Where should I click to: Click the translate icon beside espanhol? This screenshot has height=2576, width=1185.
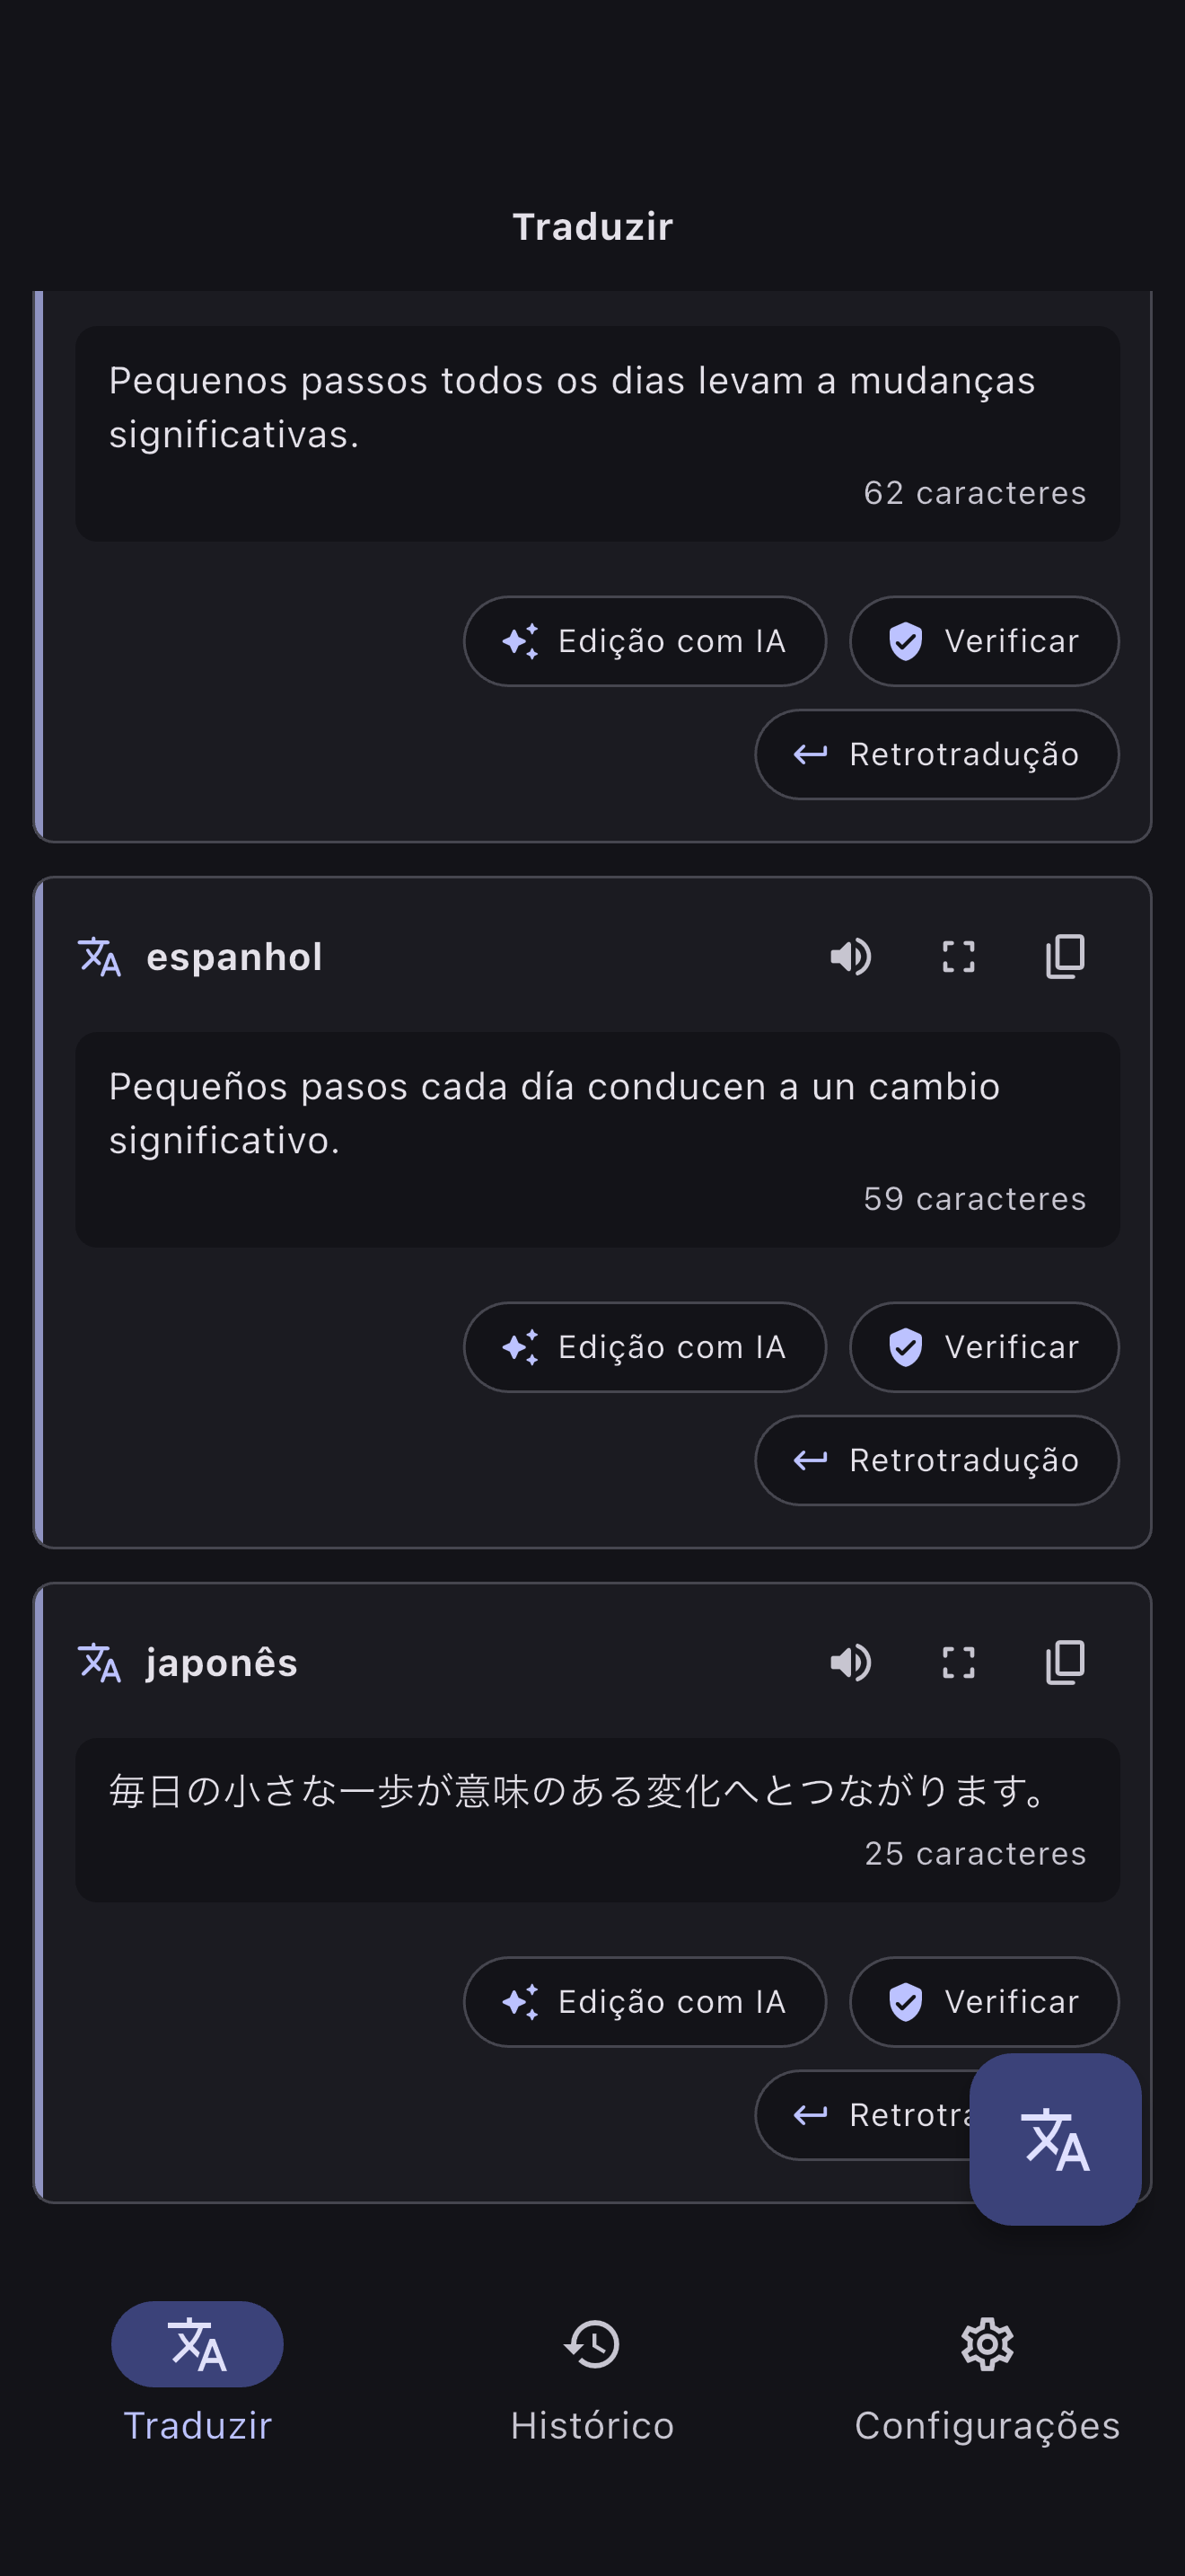click(x=100, y=957)
